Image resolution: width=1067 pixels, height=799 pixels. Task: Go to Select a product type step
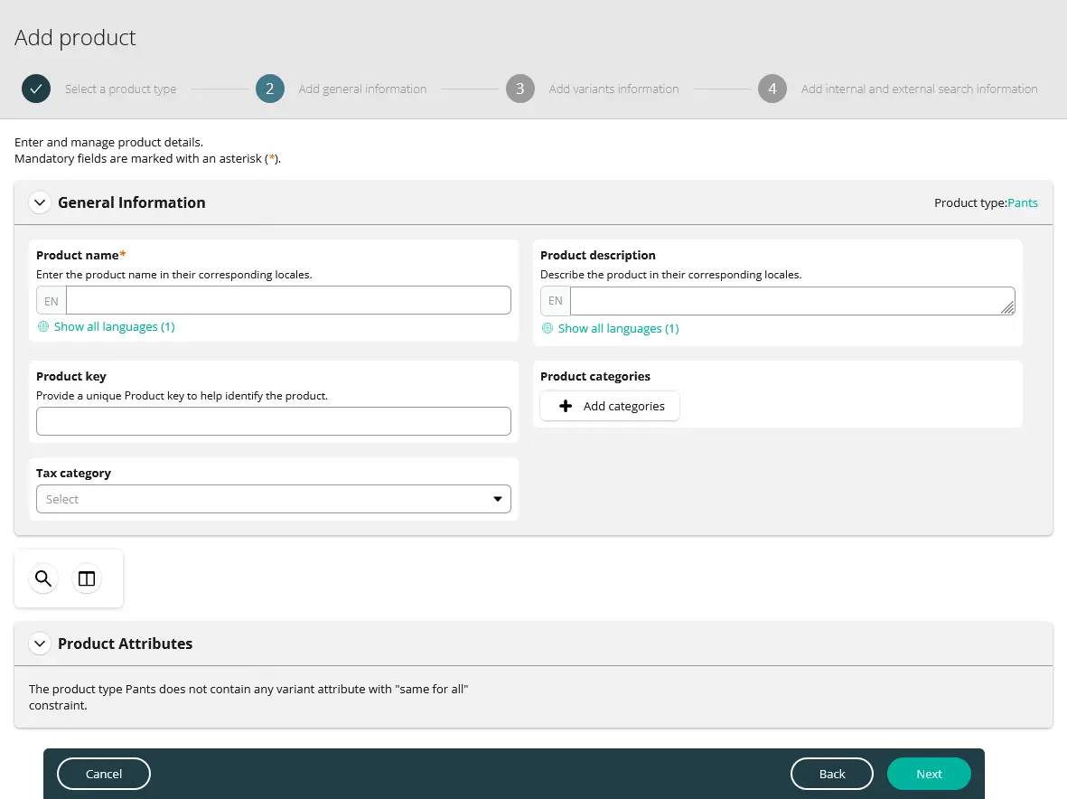click(120, 89)
